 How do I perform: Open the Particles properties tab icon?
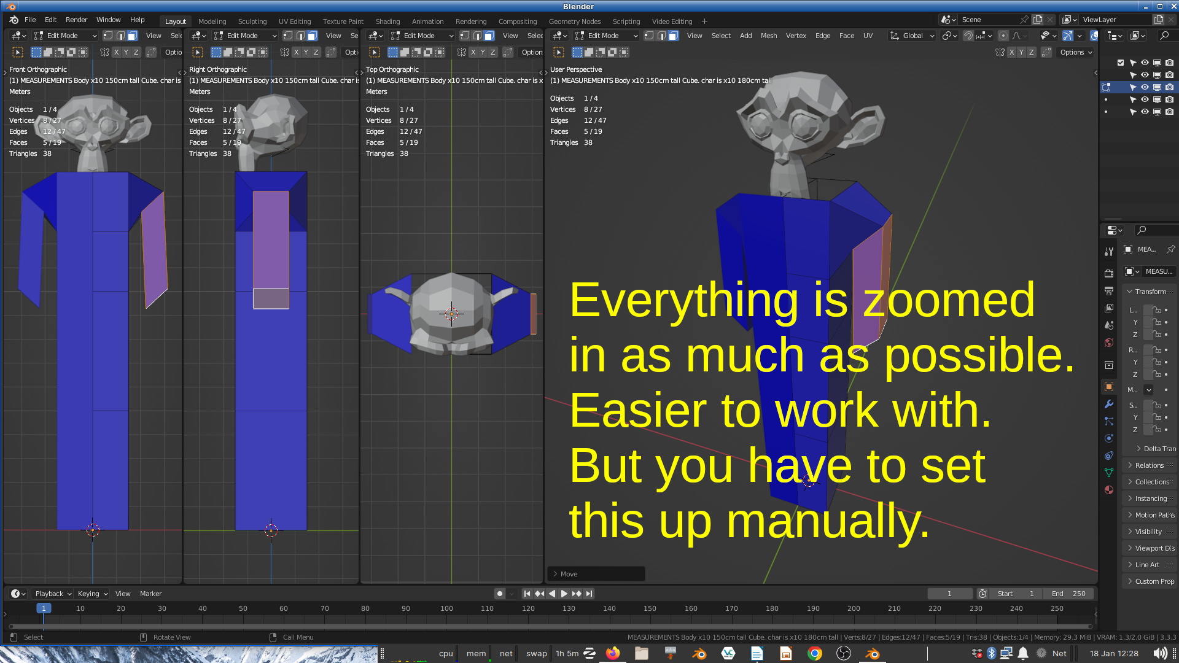pos(1108,421)
